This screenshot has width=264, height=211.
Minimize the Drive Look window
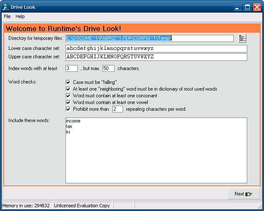[238, 7]
